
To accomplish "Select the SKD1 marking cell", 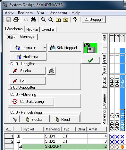I will tap(53, 136).
